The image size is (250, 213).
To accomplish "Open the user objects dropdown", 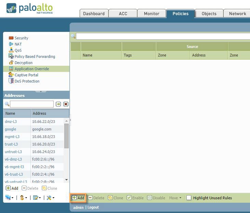I will (24, 198).
